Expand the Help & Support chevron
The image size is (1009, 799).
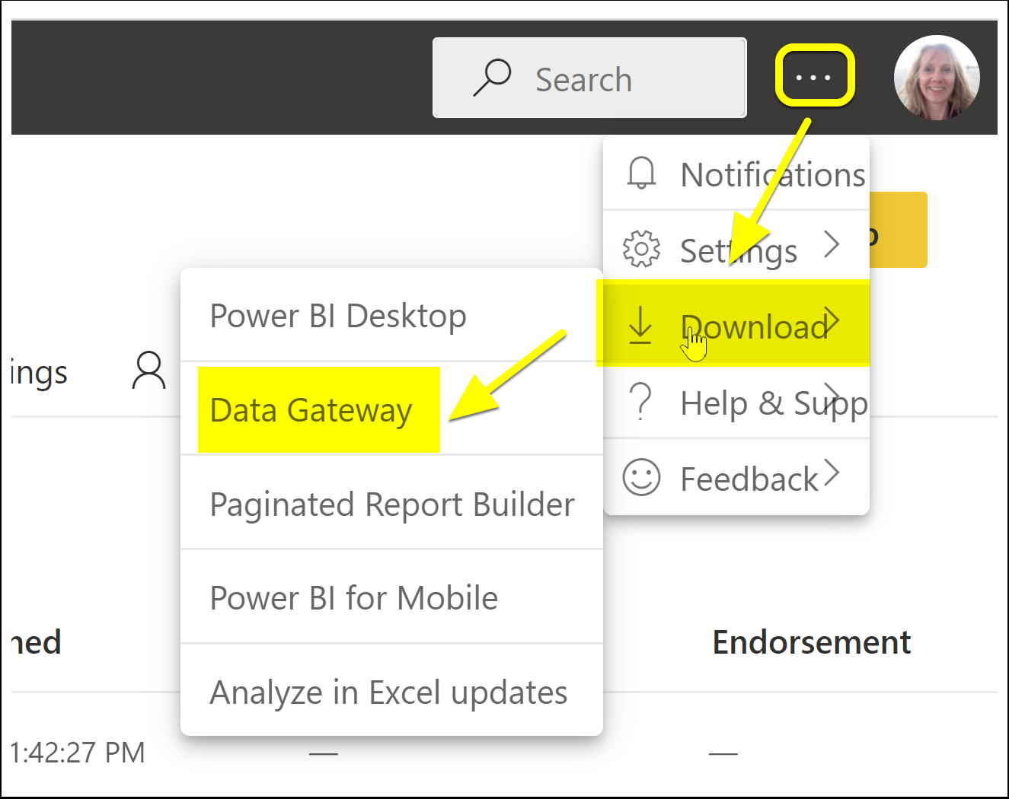click(x=832, y=396)
